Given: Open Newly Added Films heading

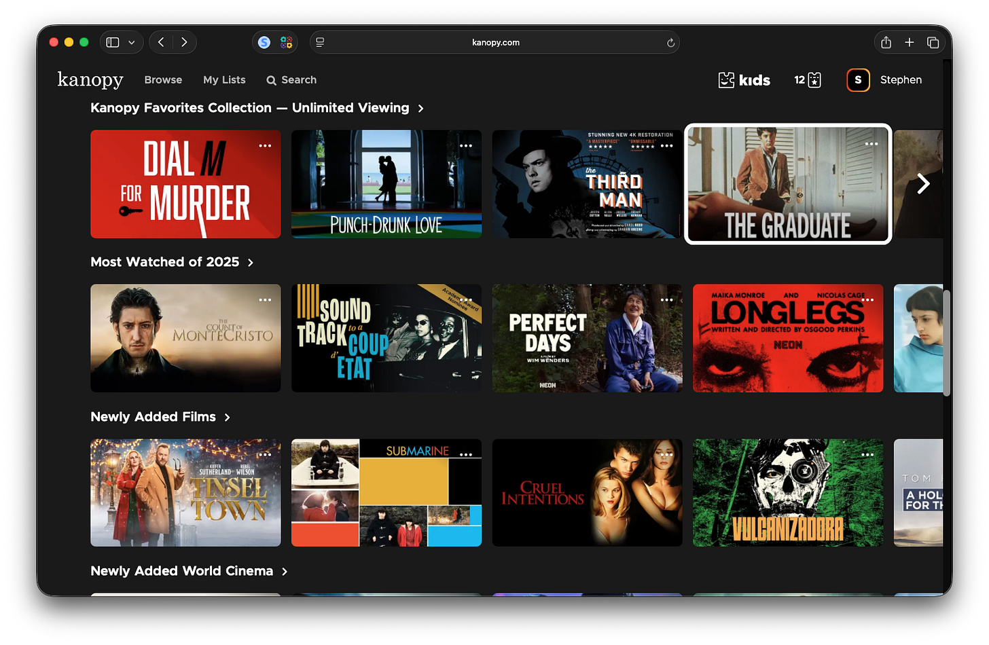Looking at the screenshot, I should pos(154,417).
